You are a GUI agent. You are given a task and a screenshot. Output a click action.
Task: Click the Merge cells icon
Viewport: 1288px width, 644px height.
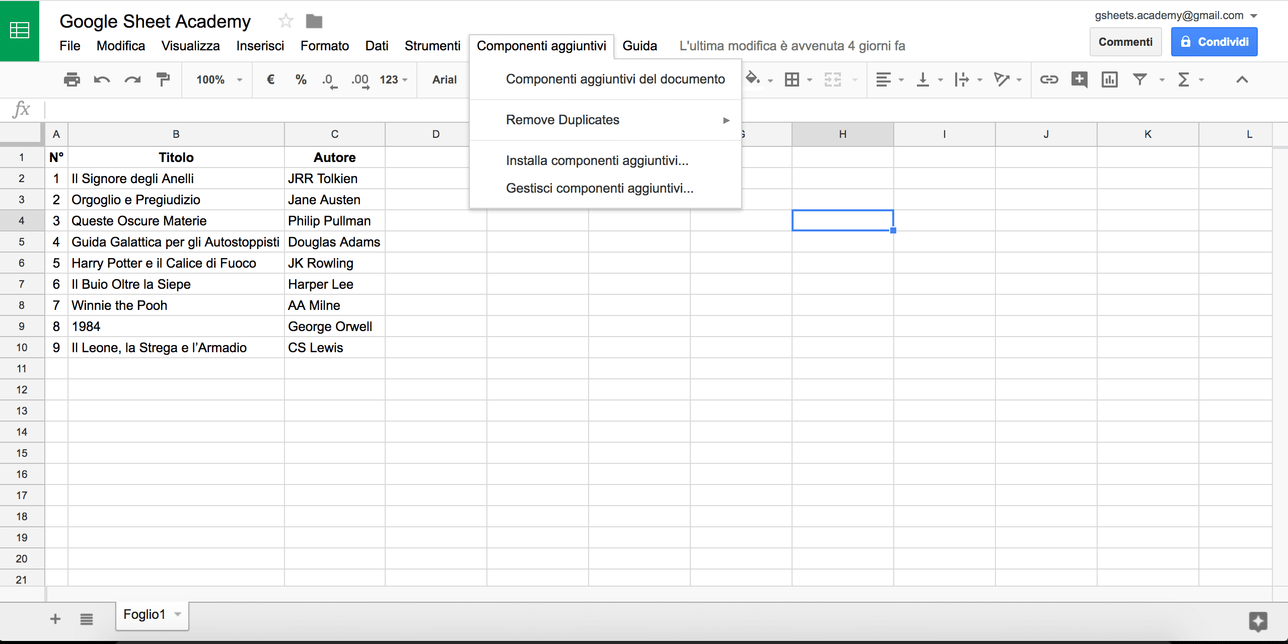point(833,79)
